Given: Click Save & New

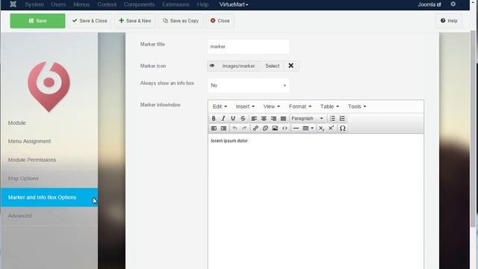Looking at the screenshot, I should 135,21.
